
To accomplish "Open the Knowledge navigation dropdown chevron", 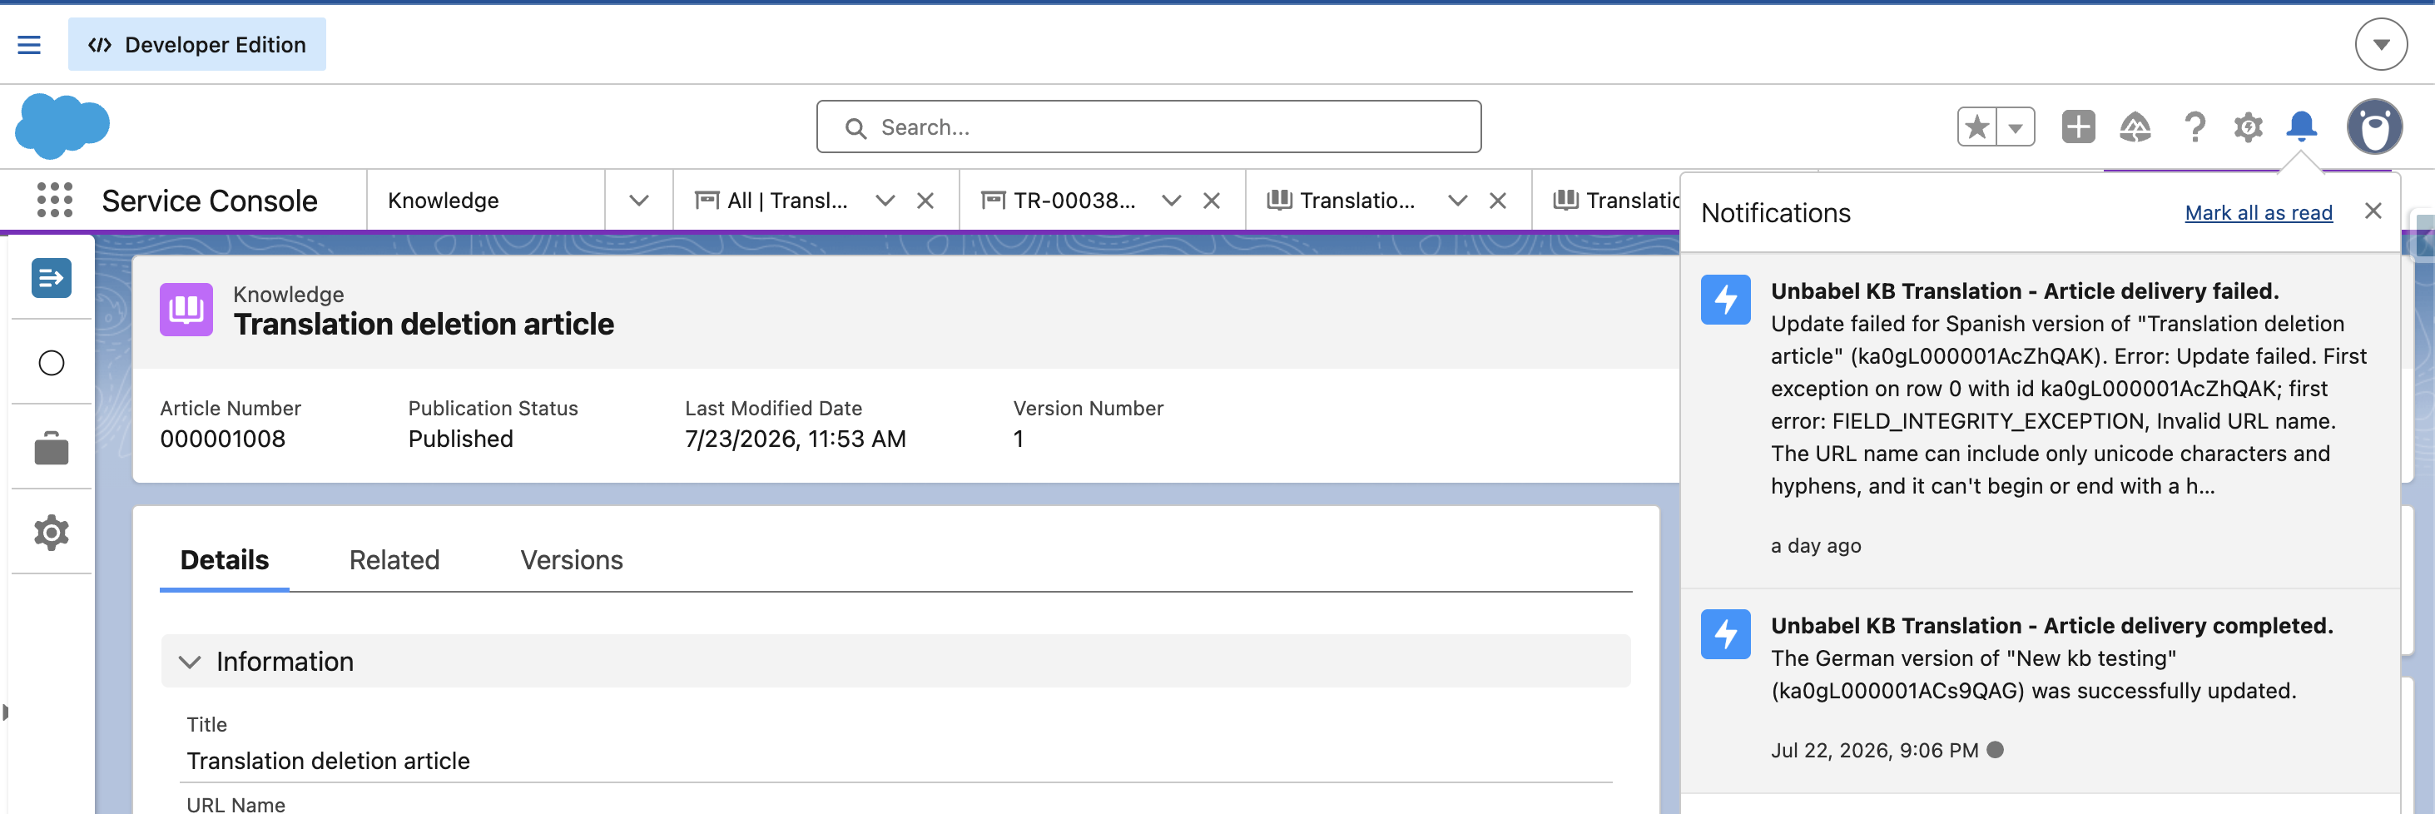I will pyautogui.click(x=639, y=201).
